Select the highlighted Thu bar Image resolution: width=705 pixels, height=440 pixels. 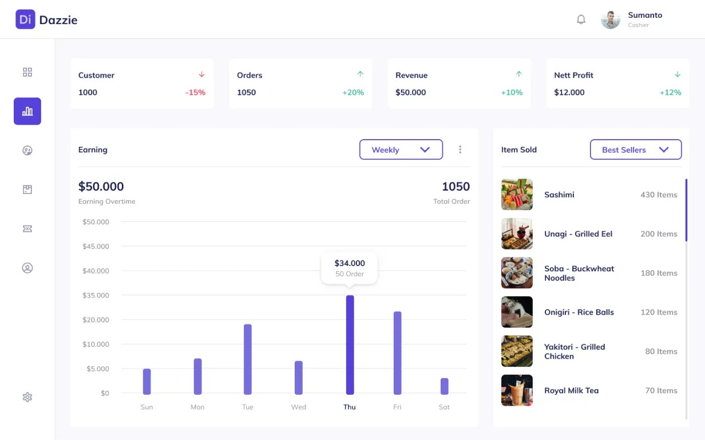pos(350,345)
